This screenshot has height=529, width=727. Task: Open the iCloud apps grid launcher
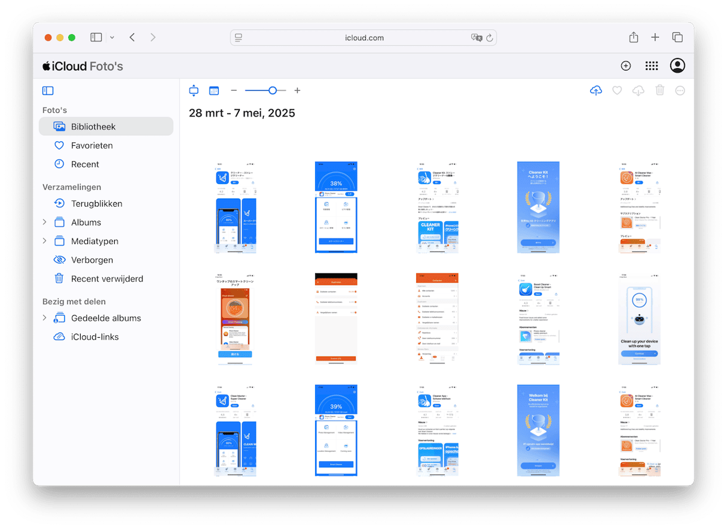652,66
